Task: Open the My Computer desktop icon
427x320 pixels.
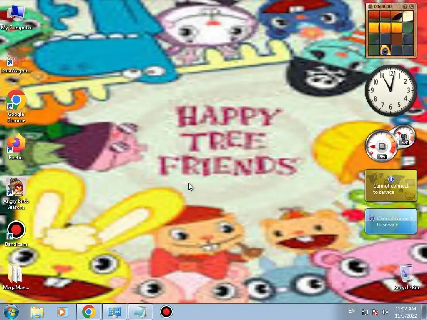Action: click(16, 17)
